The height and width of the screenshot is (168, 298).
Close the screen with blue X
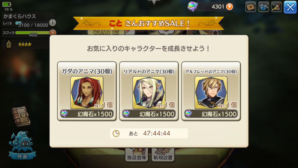(290, 7)
